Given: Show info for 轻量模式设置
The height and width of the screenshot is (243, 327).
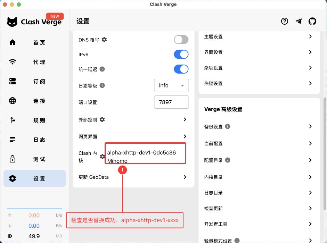Looking at the screenshot, I should tap(237, 241).
